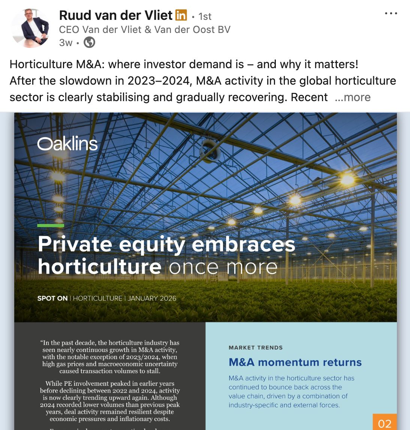
Task: Click the "1st" connection degree label
Action: pos(204,16)
